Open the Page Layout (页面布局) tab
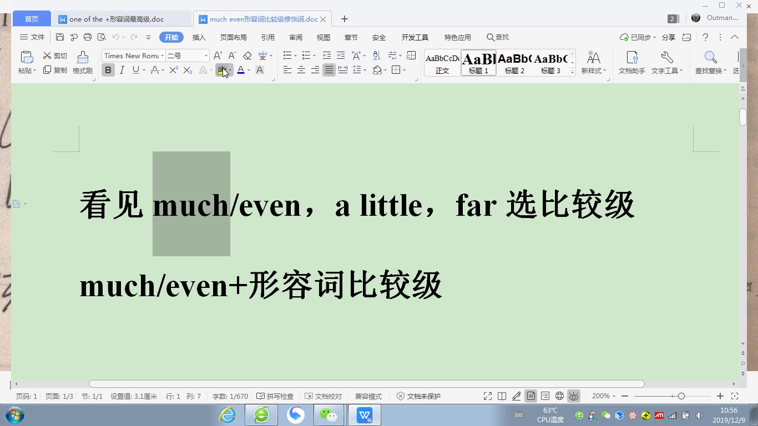The width and height of the screenshot is (758, 426). point(234,37)
